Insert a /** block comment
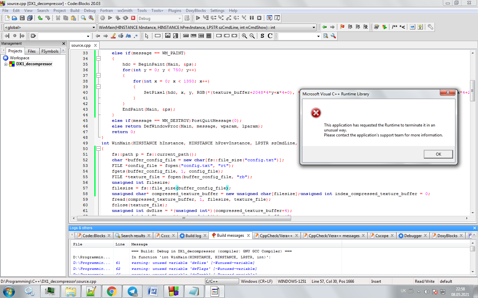This screenshot has height=298, width=478. [x=394, y=27]
